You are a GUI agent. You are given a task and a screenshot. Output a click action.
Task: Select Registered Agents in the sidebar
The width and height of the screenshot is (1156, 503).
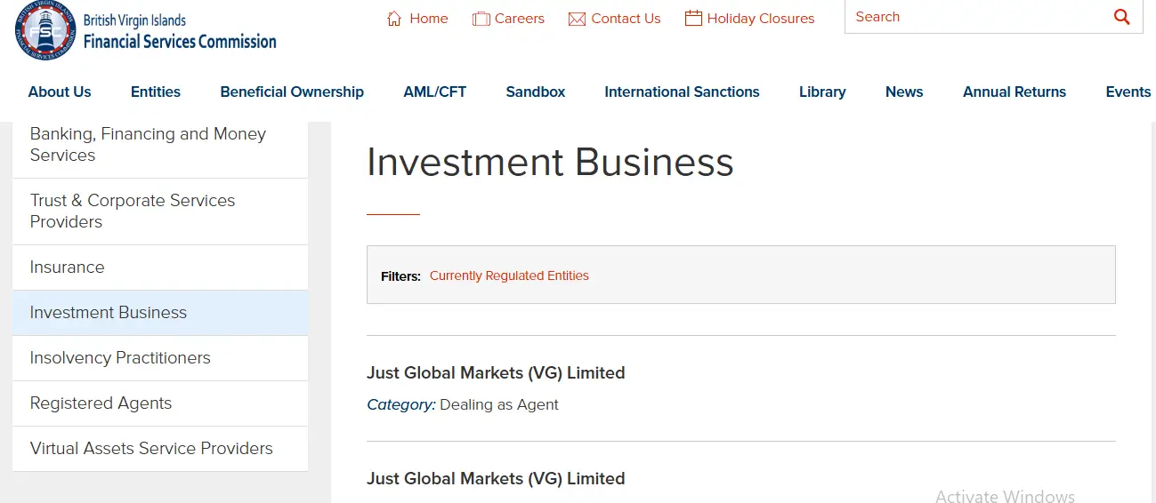(x=160, y=403)
